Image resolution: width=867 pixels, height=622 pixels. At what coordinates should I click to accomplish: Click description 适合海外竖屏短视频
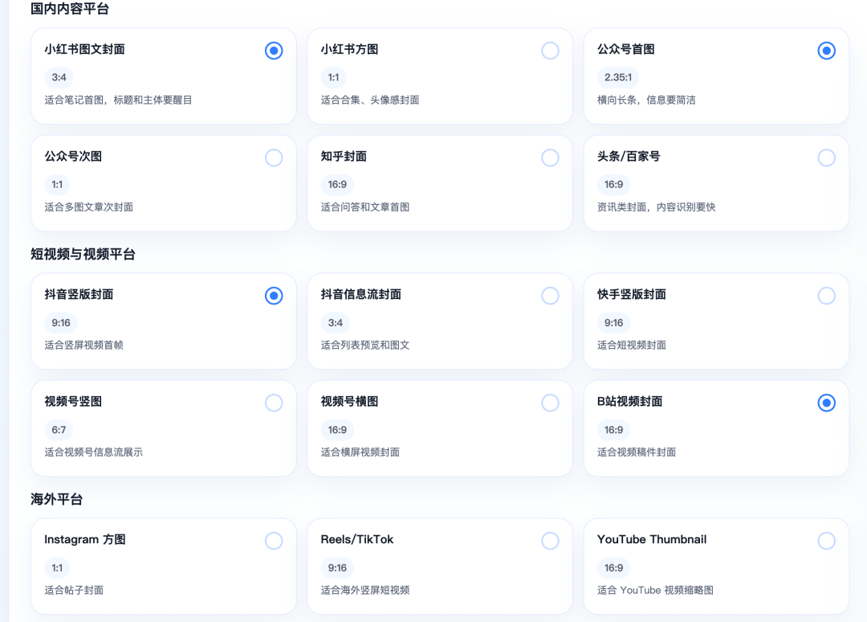point(365,591)
